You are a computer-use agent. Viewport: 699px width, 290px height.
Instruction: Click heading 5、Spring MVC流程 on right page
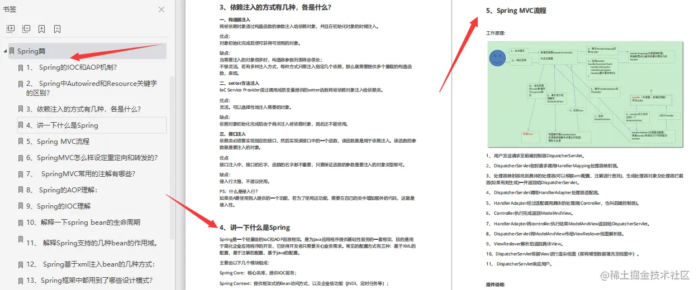point(516,11)
